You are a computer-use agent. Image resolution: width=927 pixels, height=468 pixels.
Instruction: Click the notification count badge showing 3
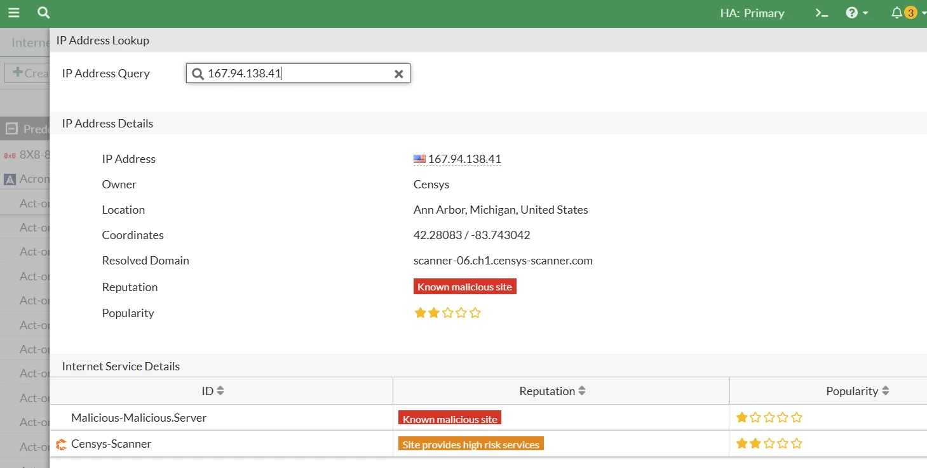tap(910, 13)
